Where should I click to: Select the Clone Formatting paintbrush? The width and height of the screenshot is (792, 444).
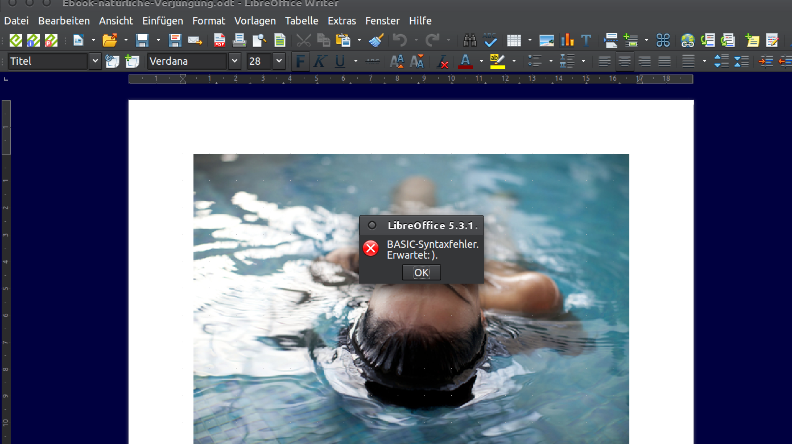(x=376, y=40)
